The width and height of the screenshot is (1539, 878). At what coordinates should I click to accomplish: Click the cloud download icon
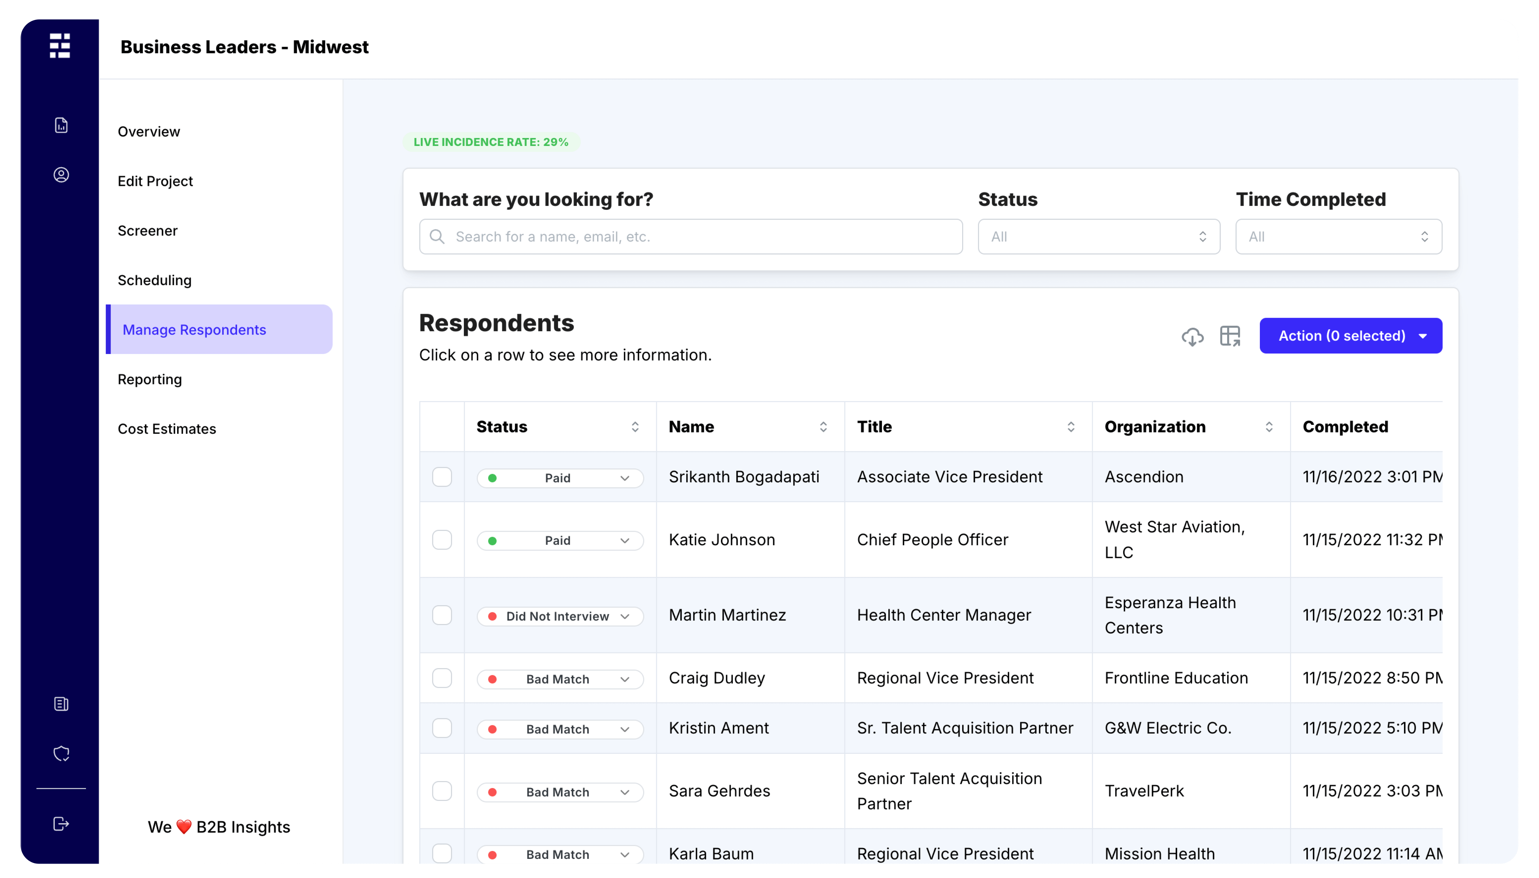(1192, 336)
